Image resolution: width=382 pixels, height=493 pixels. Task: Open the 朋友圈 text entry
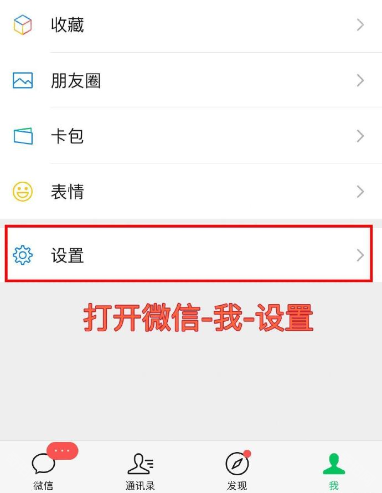pos(76,80)
